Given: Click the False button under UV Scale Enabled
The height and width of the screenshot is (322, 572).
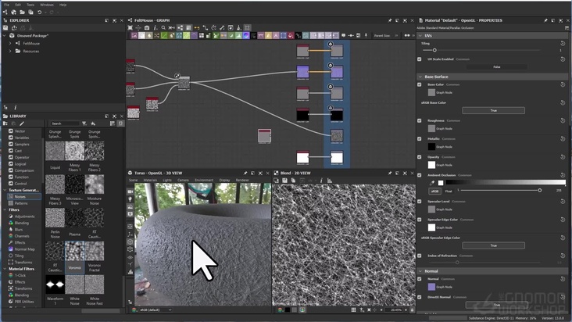Looking at the screenshot, I should 496,67.
